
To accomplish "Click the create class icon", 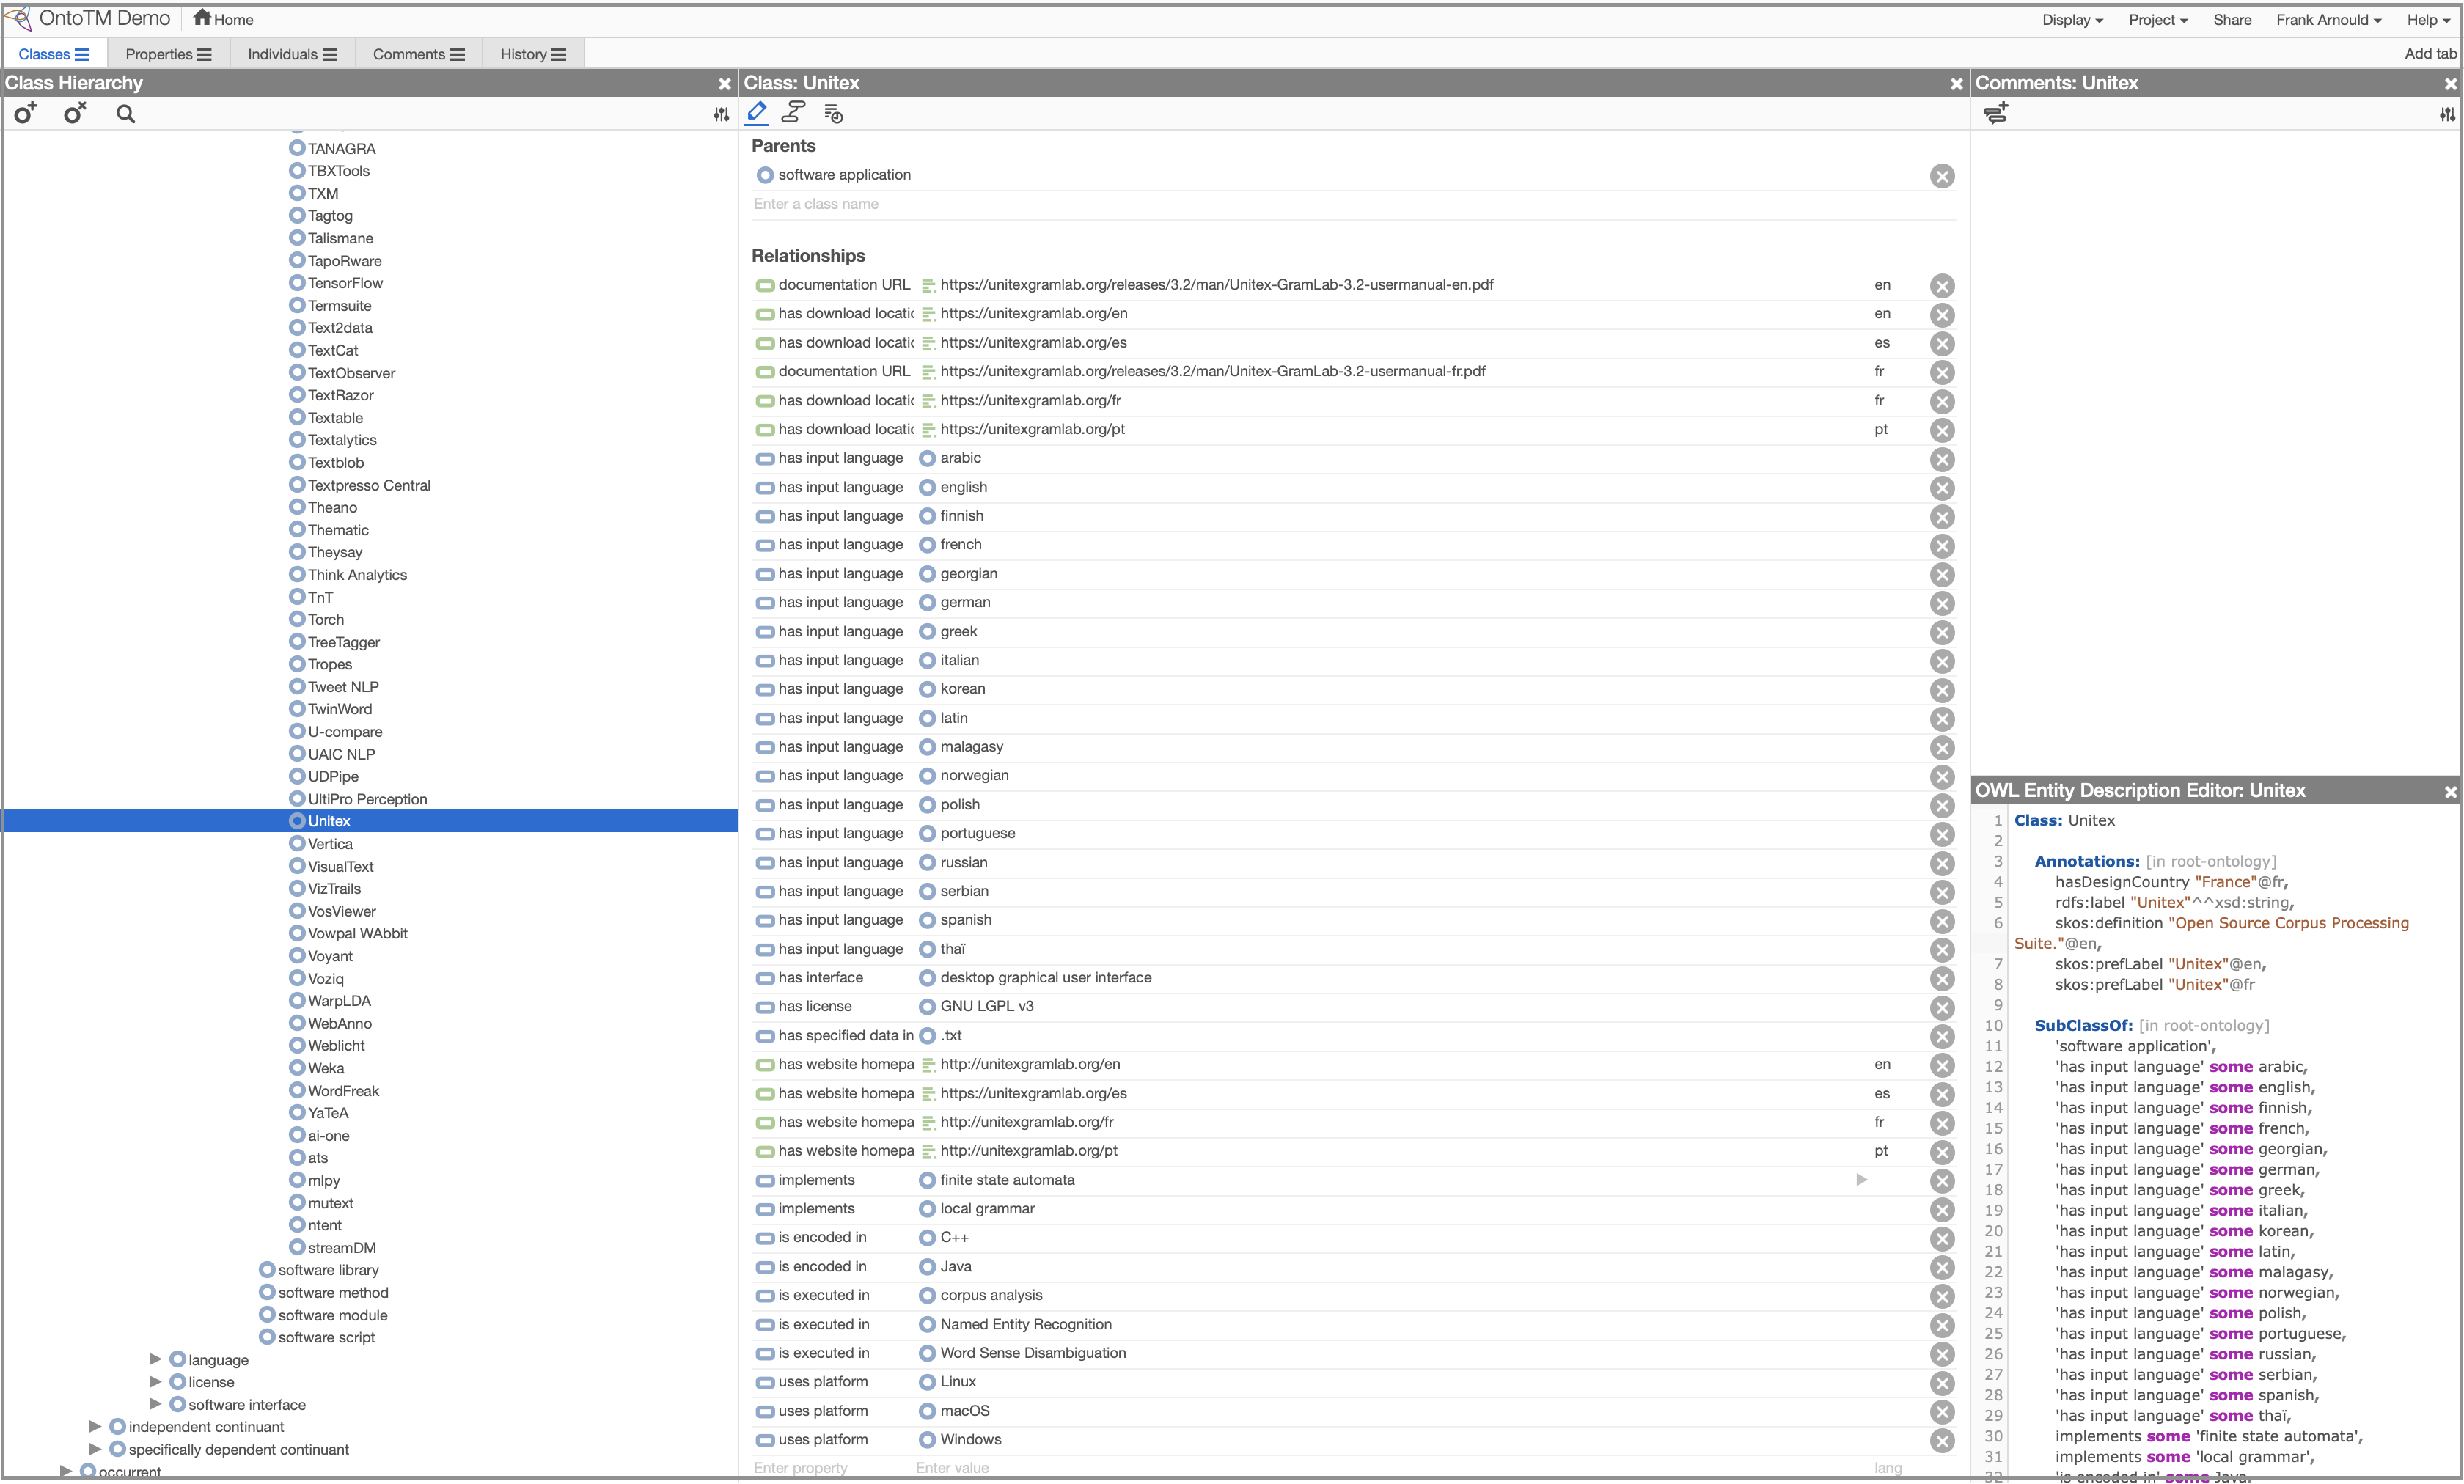I will click(x=25, y=114).
